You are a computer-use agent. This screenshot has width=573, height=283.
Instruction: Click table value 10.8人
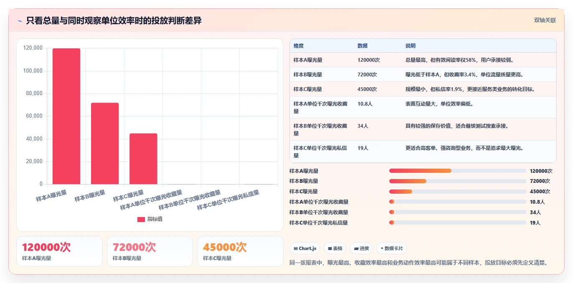(364, 104)
